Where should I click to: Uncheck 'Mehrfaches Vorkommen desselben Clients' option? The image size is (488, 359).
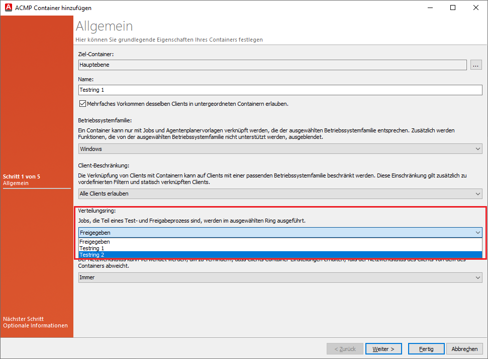[x=81, y=104]
